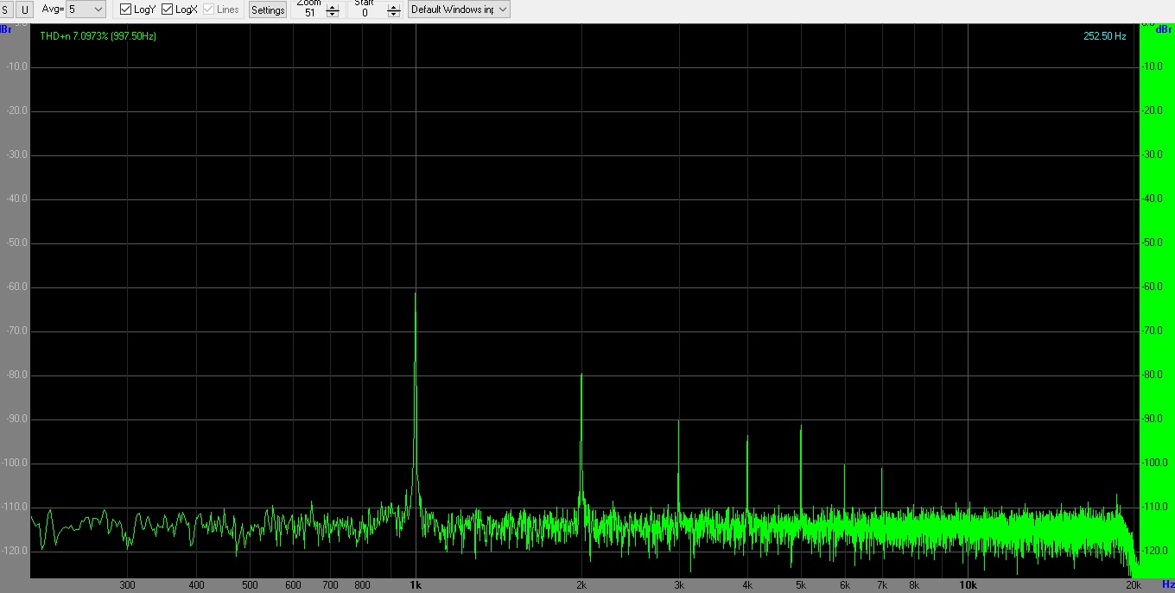Click the Zoom value field showing 51
The height and width of the screenshot is (593, 1175).
pyautogui.click(x=309, y=12)
